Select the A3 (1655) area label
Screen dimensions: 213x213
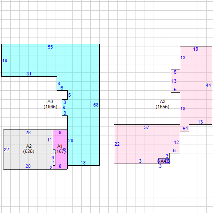162,104
